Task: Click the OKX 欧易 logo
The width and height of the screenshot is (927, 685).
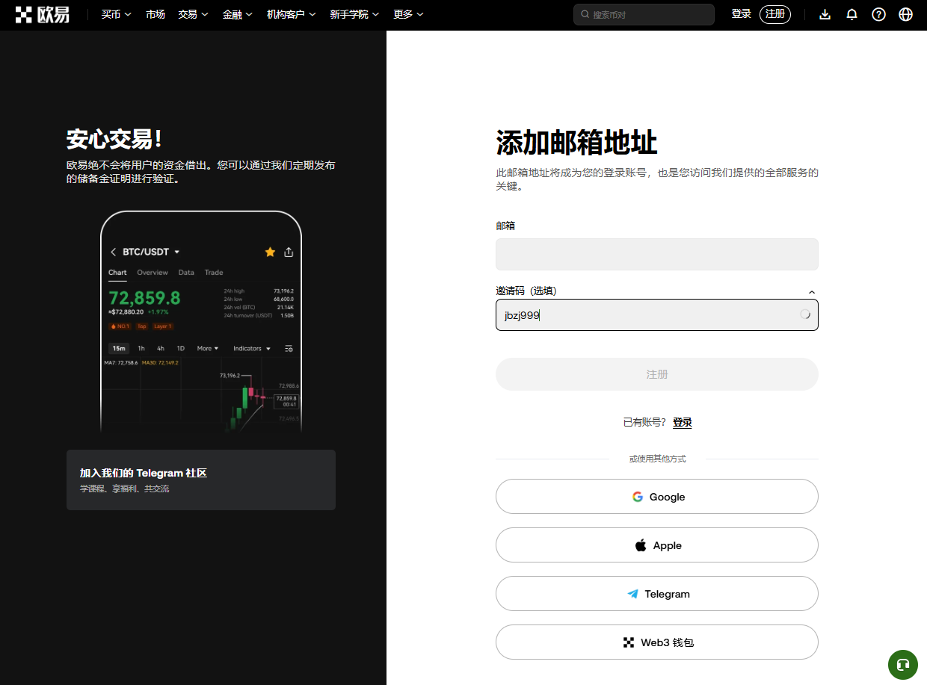Action: tap(43, 14)
